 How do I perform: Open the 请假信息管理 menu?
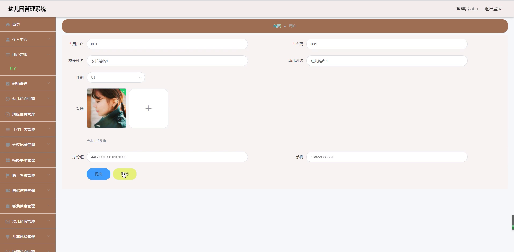[x=28, y=191]
